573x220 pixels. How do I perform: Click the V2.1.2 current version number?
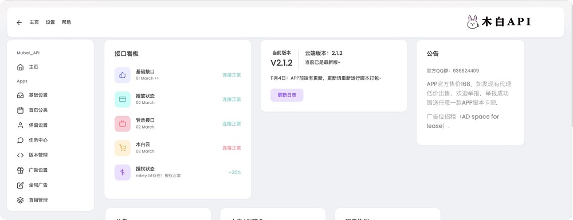[x=281, y=63]
